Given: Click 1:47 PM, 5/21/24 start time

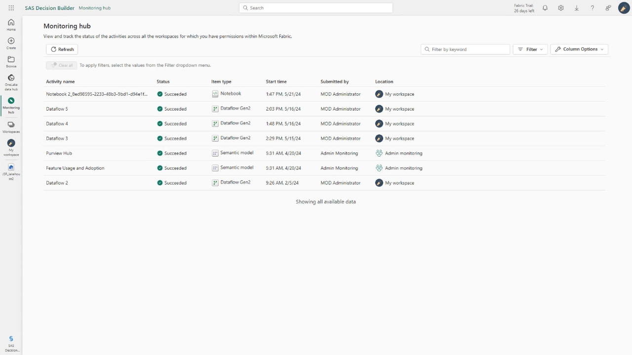Looking at the screenshot, I should pos(283,94).
